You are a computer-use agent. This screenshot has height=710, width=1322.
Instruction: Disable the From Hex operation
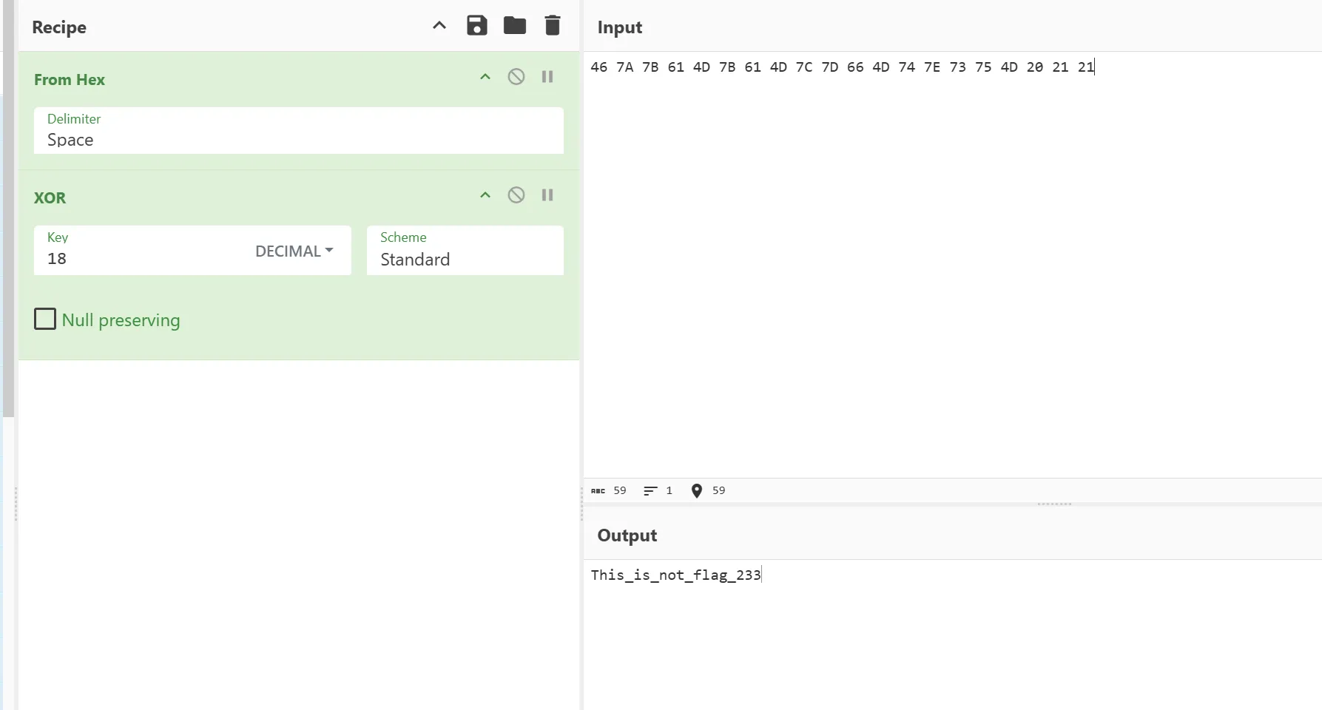(516, 77)
